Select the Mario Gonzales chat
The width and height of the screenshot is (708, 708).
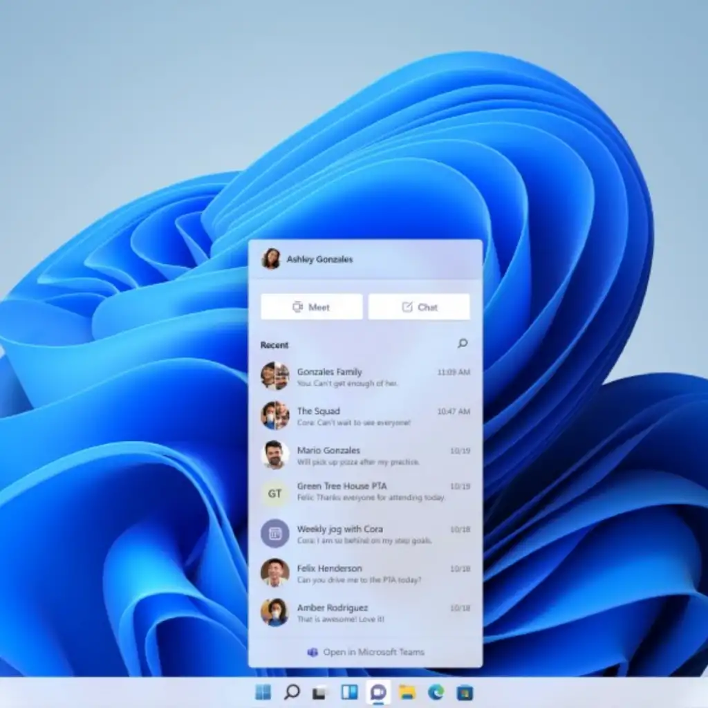[x=365, y=456]
